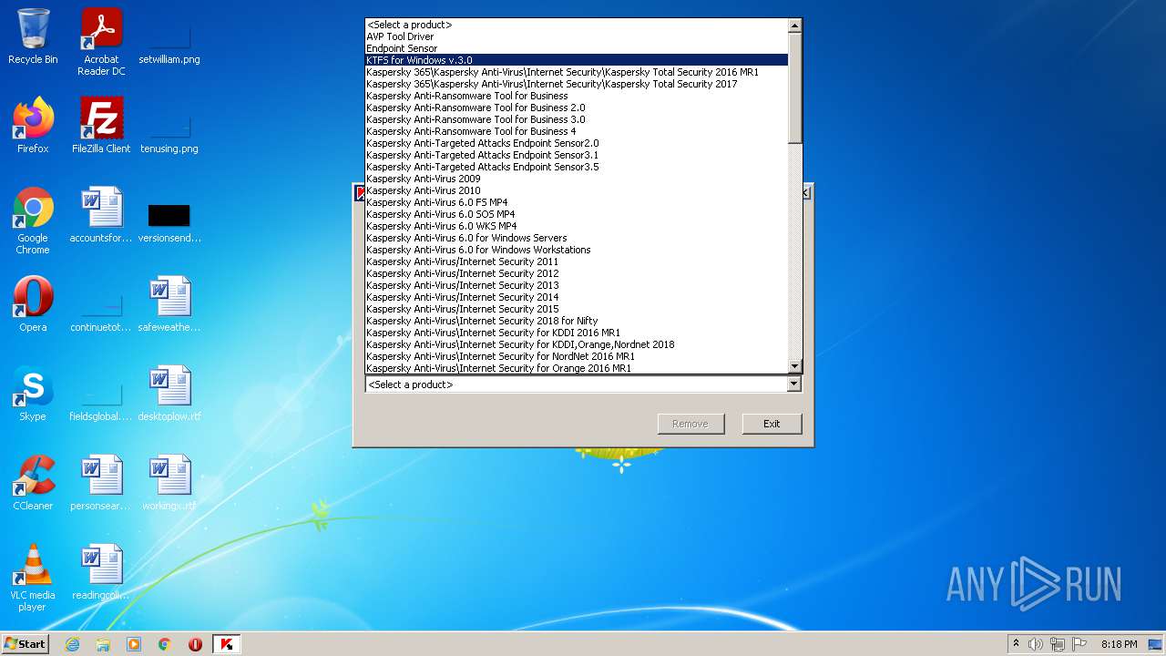Select AVP Tool Driver entry

pos(576,36)
